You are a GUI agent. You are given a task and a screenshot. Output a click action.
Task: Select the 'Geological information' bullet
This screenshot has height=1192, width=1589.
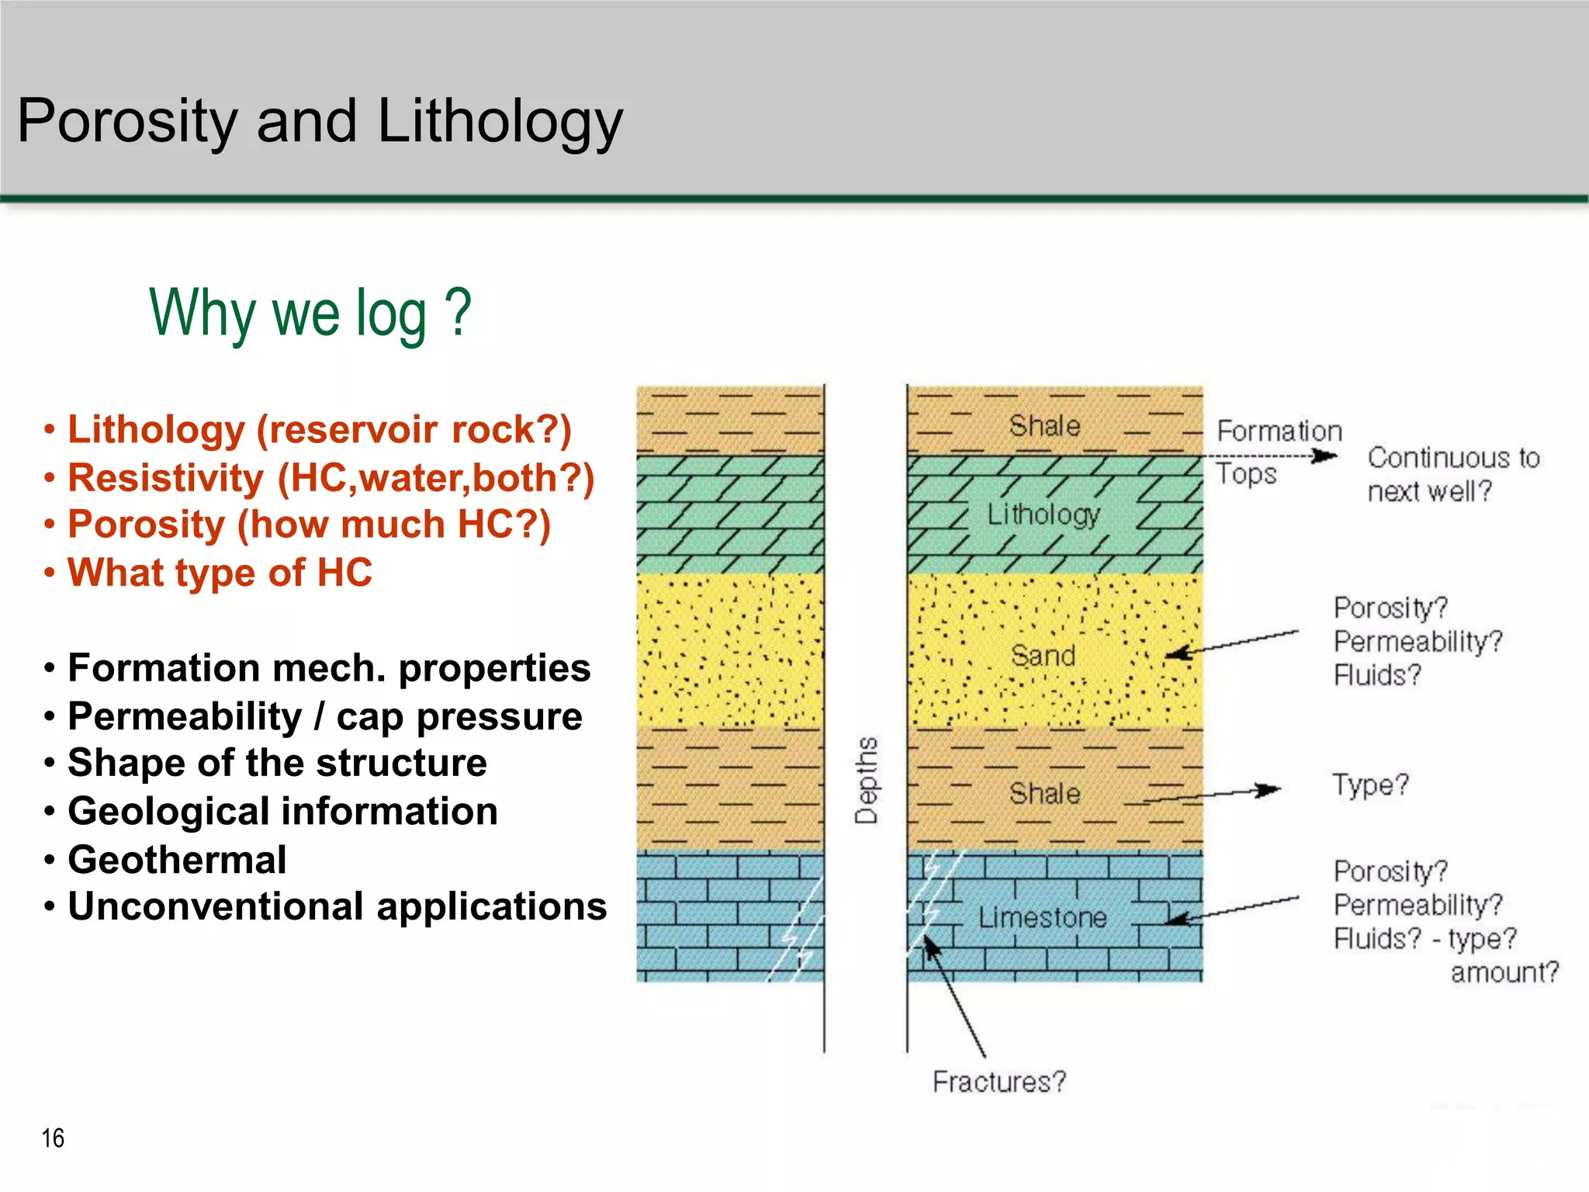[282, 812]
